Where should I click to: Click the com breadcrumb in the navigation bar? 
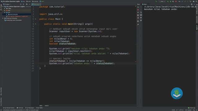(28, 1)
